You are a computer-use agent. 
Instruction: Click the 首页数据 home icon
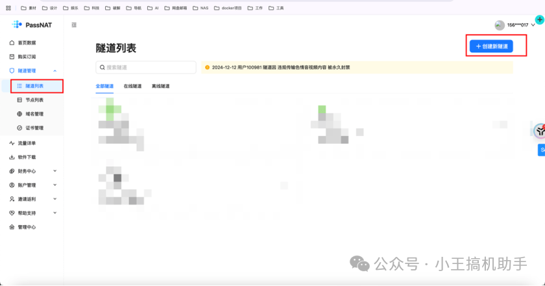pyautogui.click(x=12, y=42)
